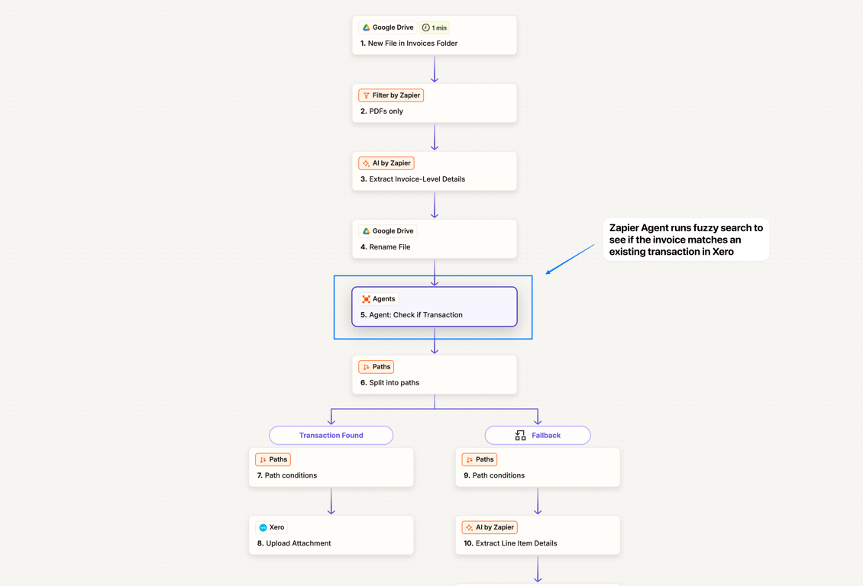Open the Fallback path label
The width and height of the screenshot is (863, 586).
(x=538, y=436)
